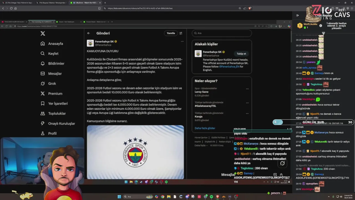Screen dimensions: 355x200
Task: Go back in the browser
Action: click(3, 8)
